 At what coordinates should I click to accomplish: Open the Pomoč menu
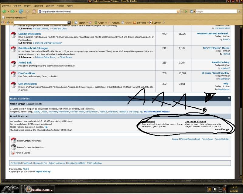point(70,6)
